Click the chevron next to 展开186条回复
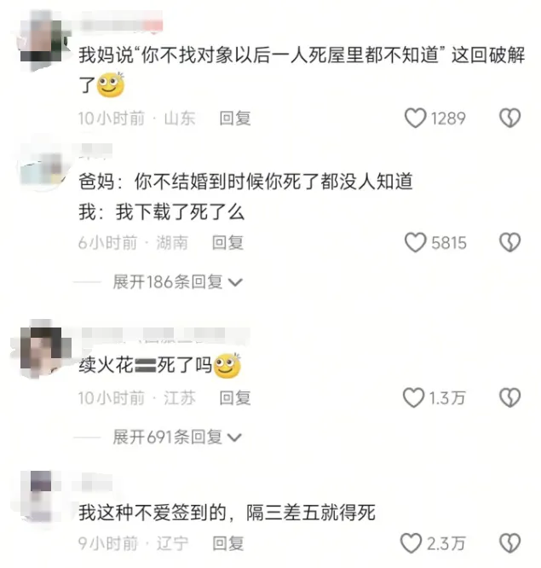The image size is (541, 568). tap(236, 282)
